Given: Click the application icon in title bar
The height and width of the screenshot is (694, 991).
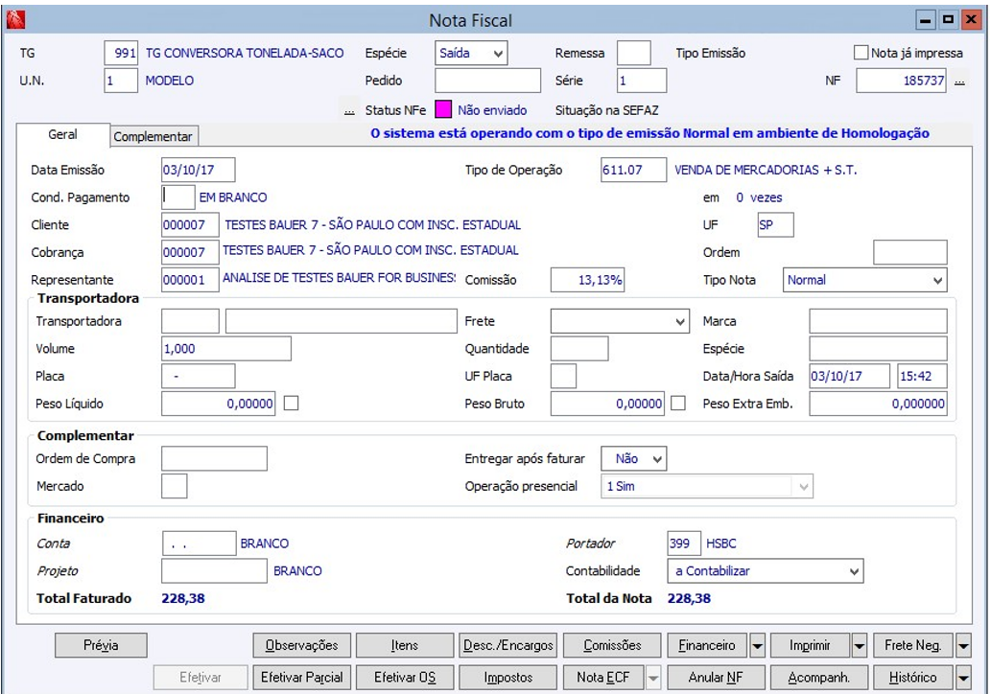Looking at the screenshot, I should pyautogui.click(x=15, y=19).
